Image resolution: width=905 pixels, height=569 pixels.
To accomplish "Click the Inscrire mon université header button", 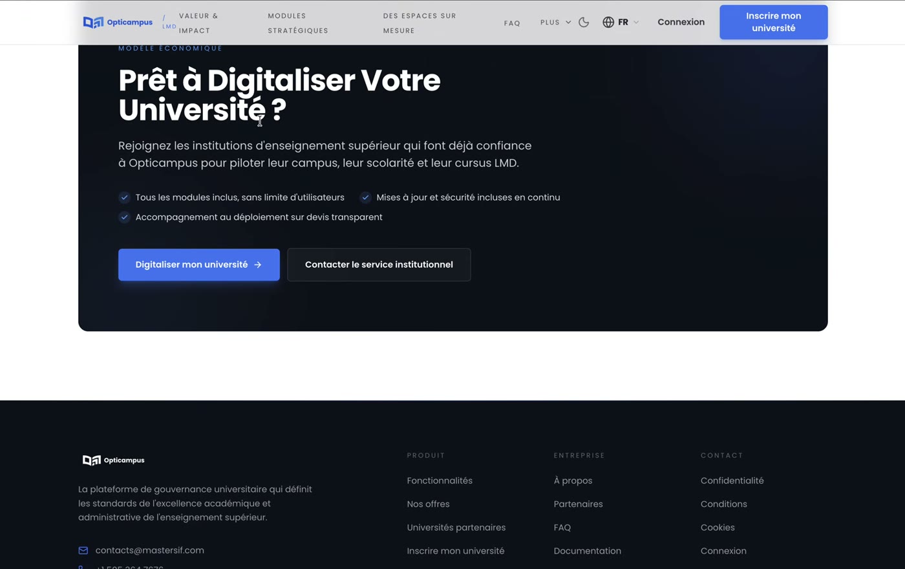I will (x=774, y=22).
